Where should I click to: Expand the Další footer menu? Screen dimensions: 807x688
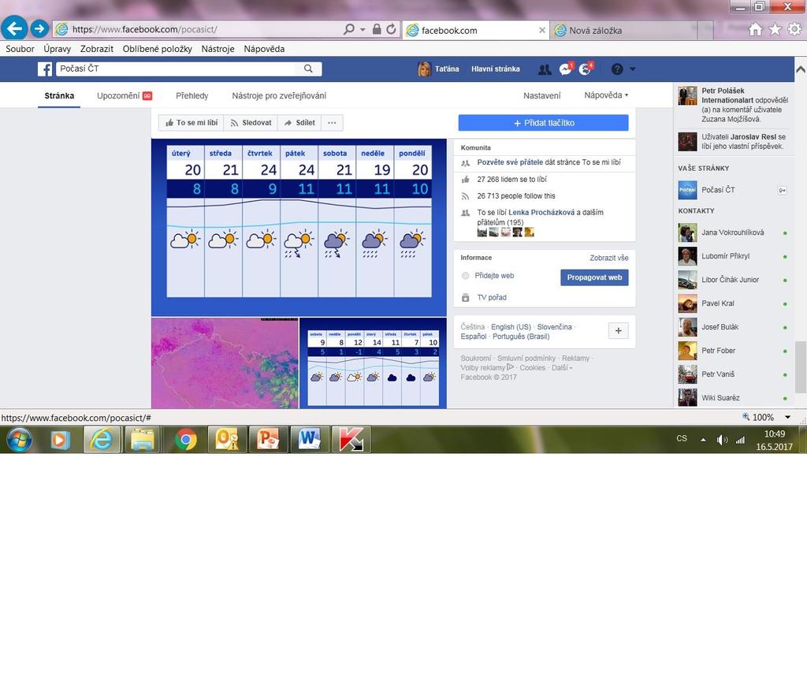tap(562, 368)
